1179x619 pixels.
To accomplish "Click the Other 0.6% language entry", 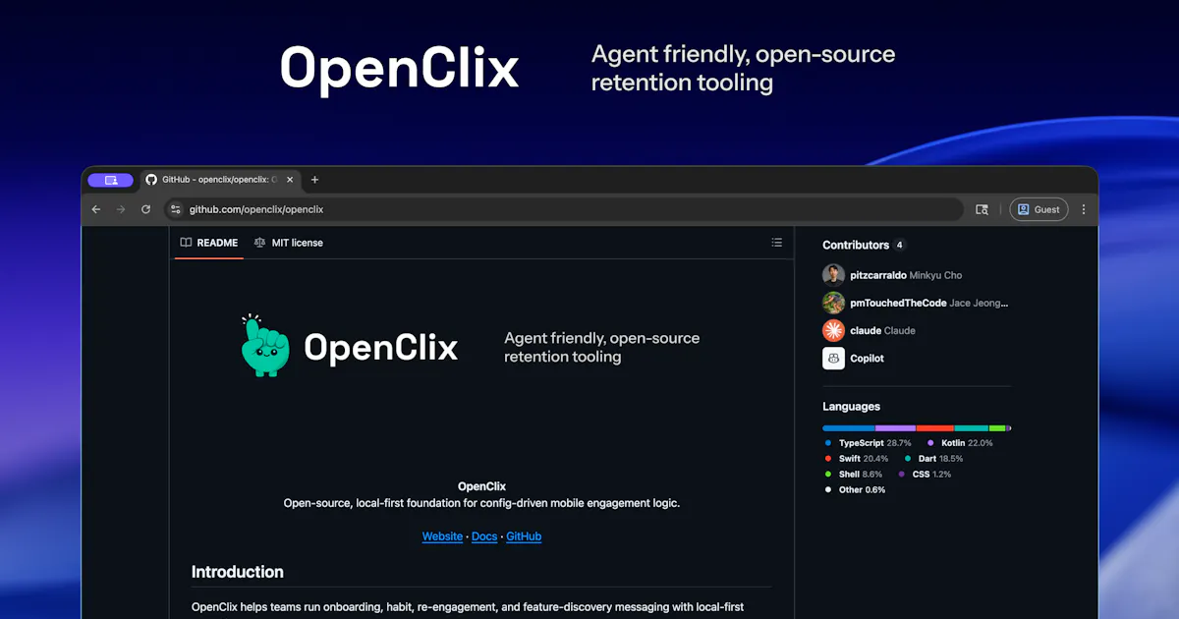I will (855, 490).
